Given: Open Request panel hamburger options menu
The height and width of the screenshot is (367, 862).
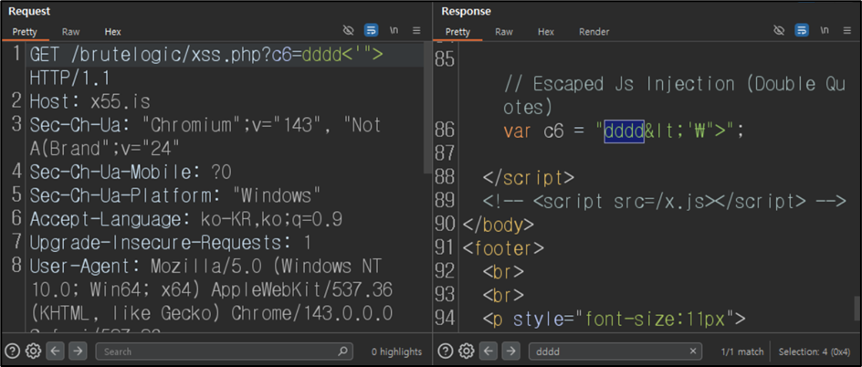Looking at the screenshot, I should (x=416, y=31).
